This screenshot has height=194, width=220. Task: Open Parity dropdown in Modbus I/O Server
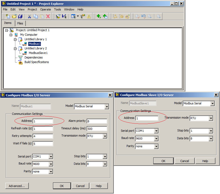tap(51, 172)
